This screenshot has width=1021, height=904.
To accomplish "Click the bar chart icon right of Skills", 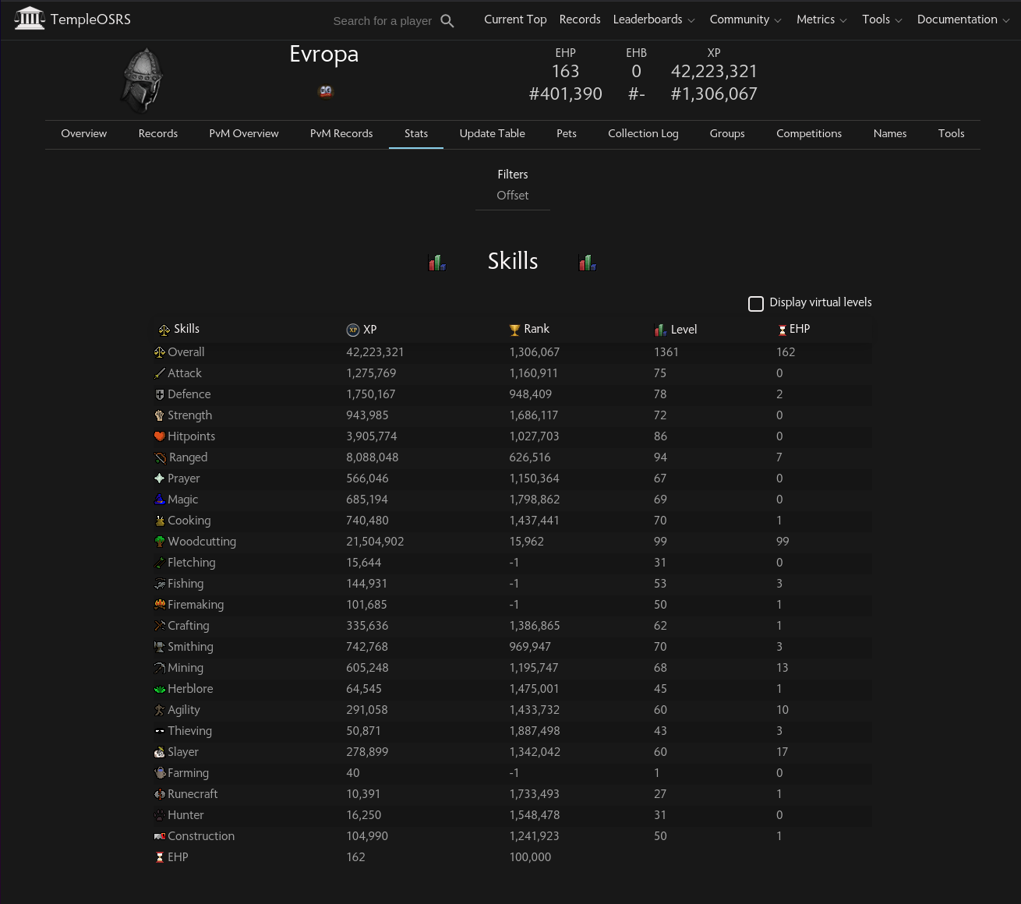I will [x=588, y=263].
